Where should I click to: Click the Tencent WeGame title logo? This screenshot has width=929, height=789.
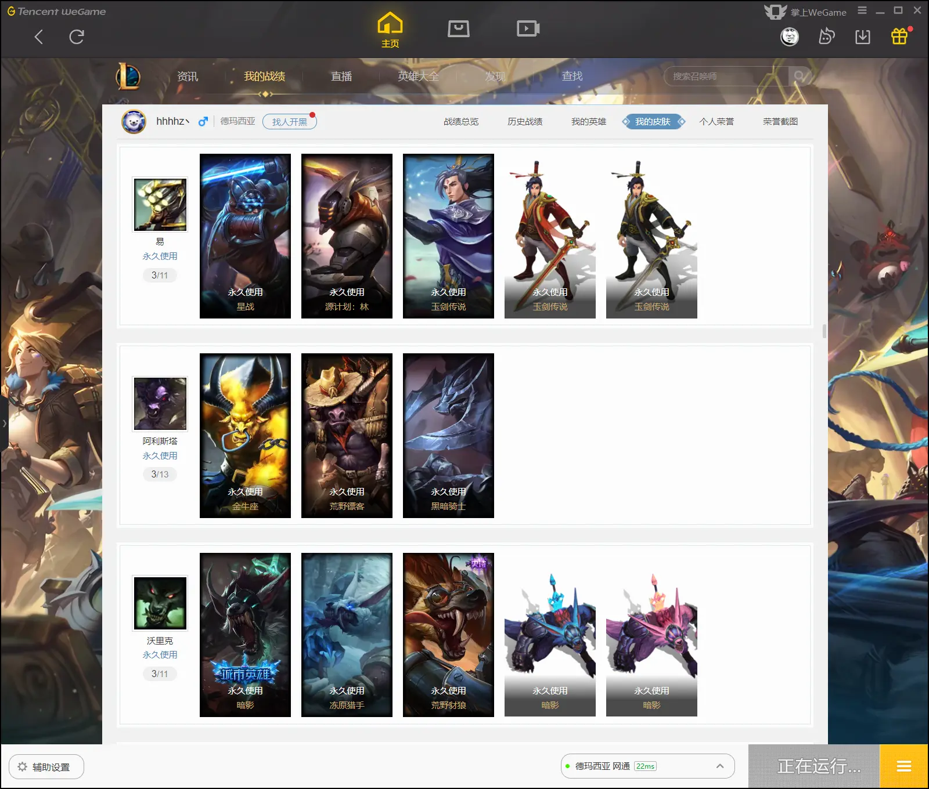point(56,11)
